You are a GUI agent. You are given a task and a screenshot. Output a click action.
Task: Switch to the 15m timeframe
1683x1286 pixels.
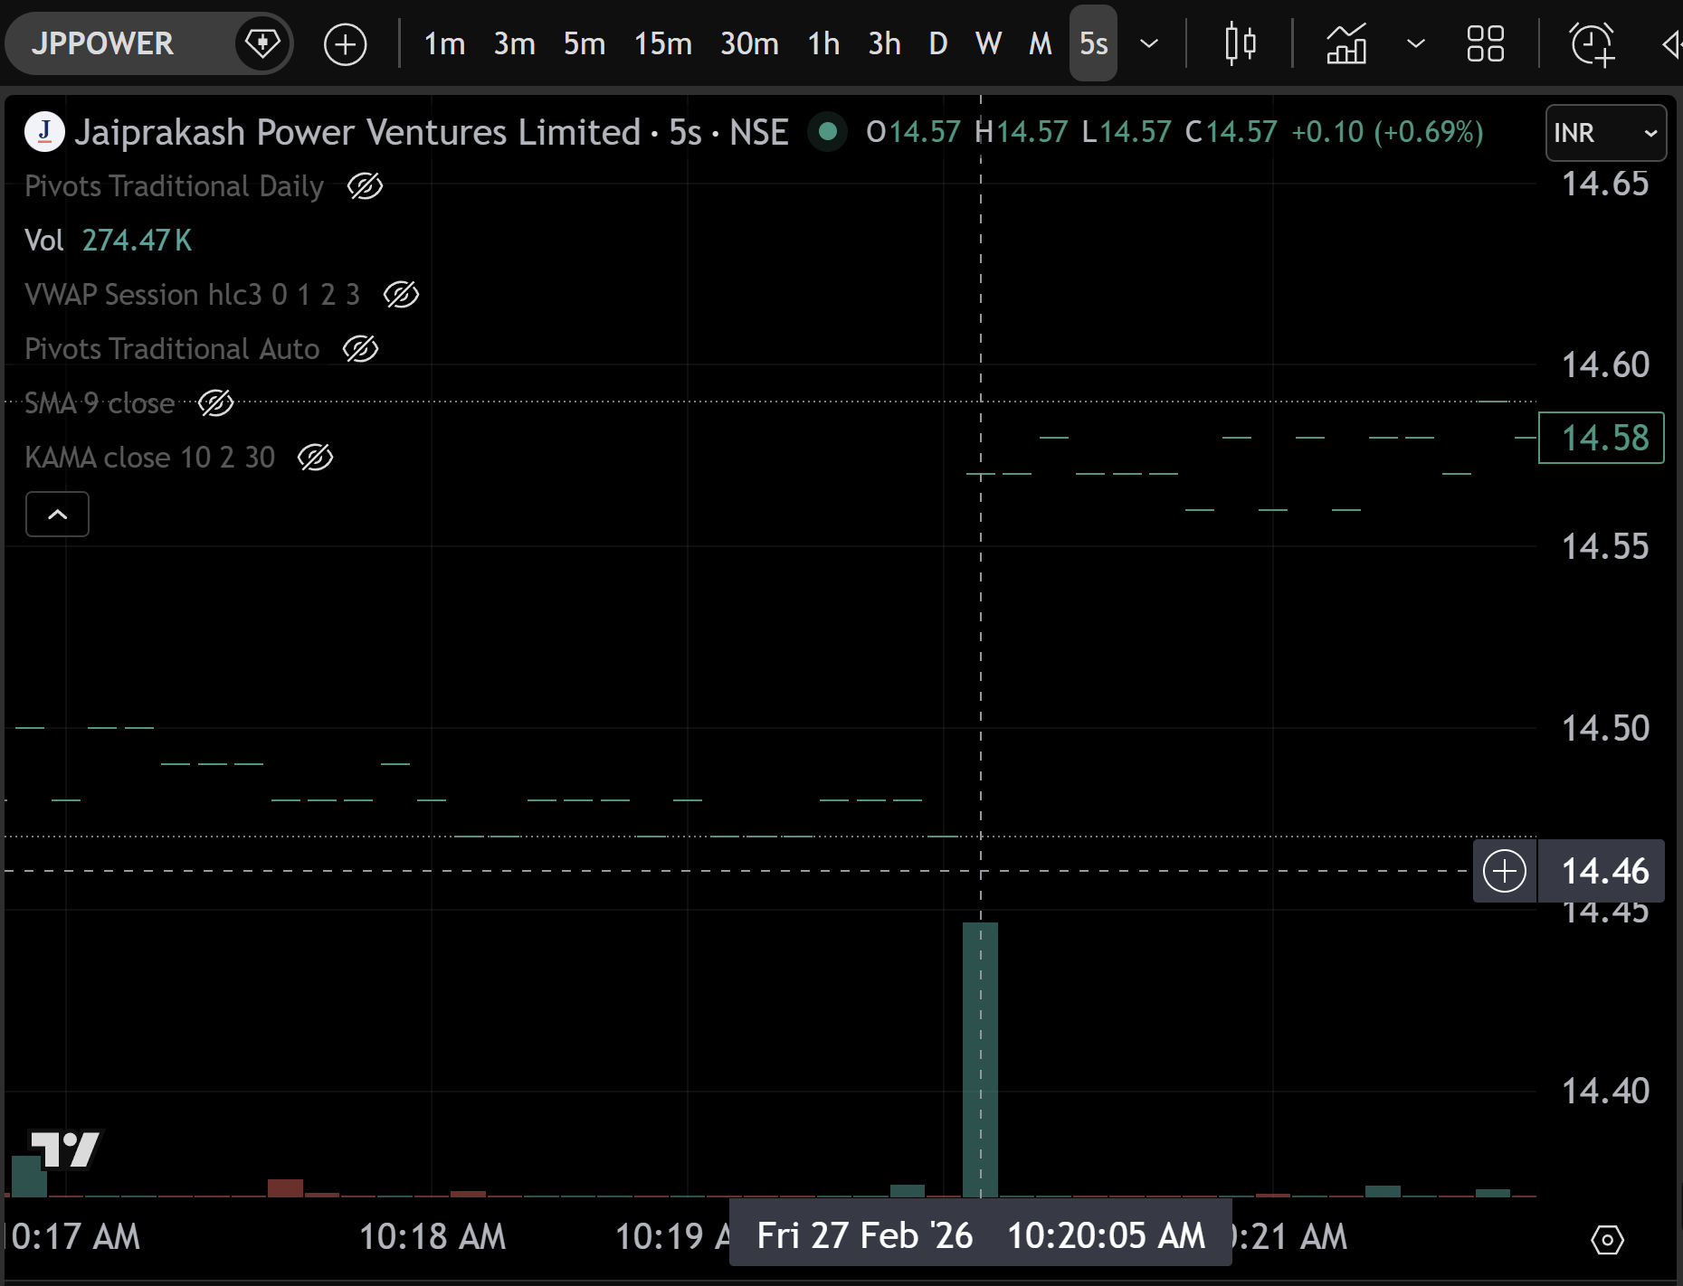pos(662,43)
